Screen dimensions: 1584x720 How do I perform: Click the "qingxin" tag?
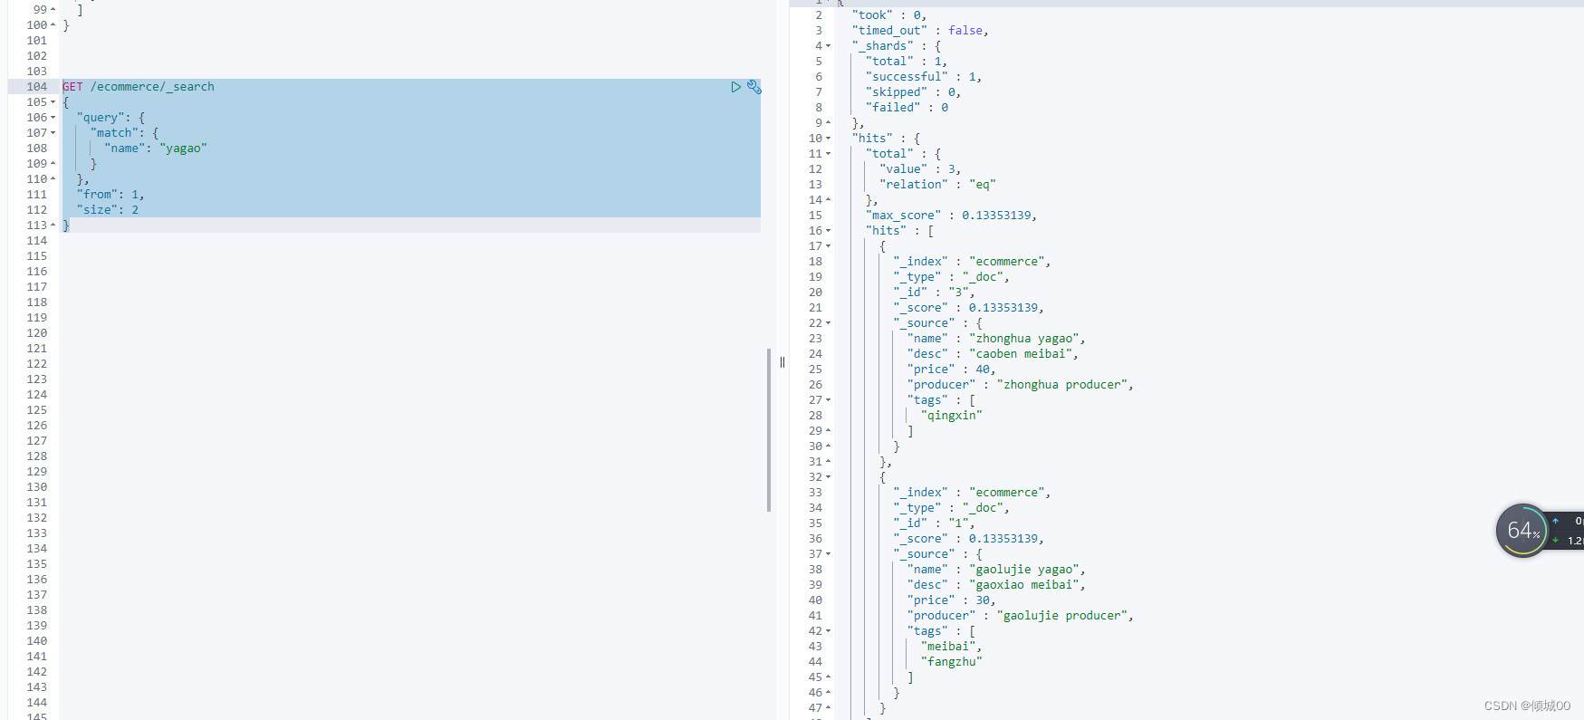pos(952,416)
